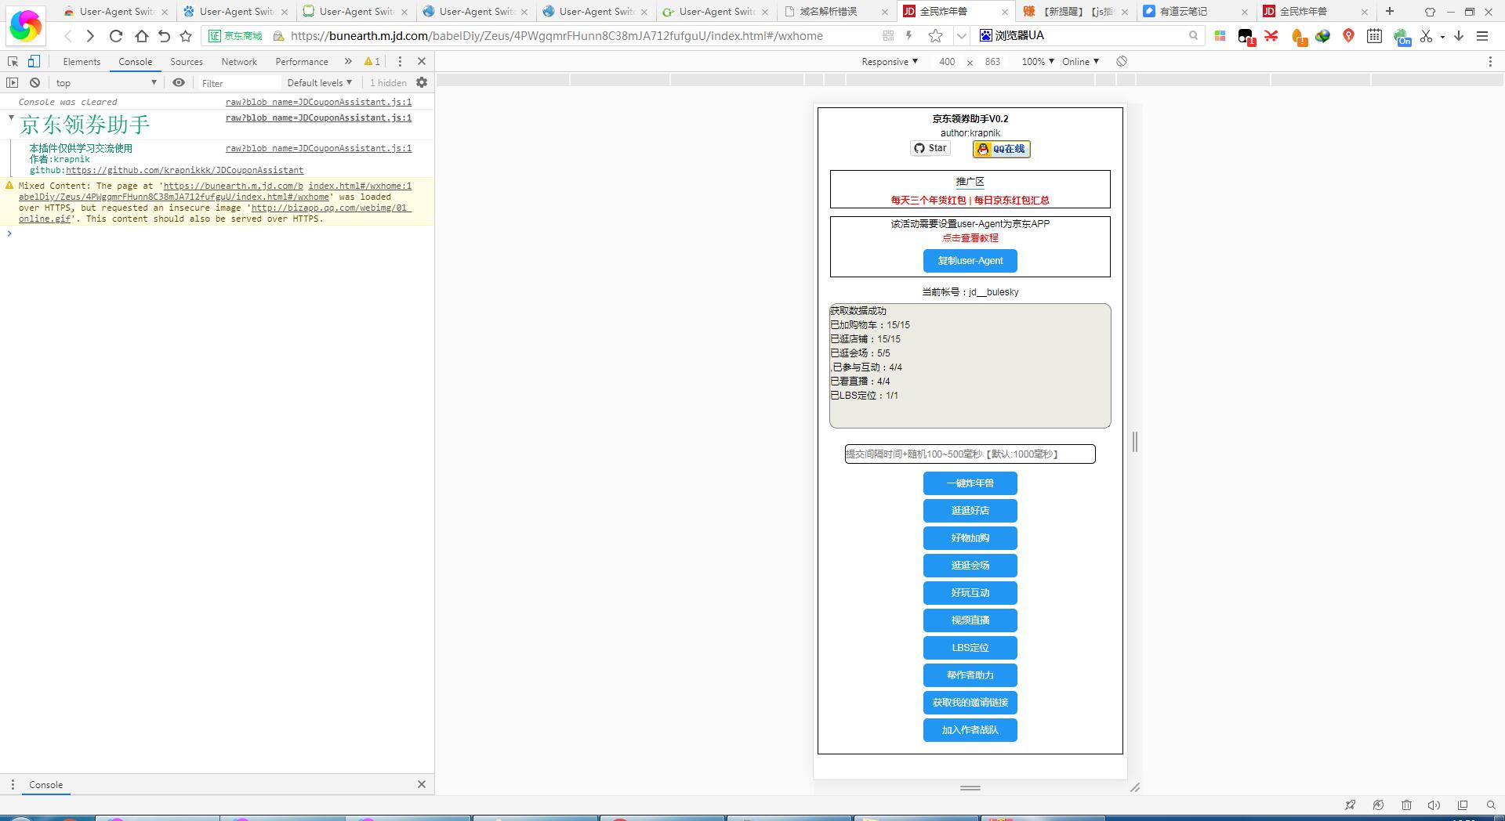Open DevTools three-dot customize menu
The image size is (1505, 821).
click(x=400, y=61)
